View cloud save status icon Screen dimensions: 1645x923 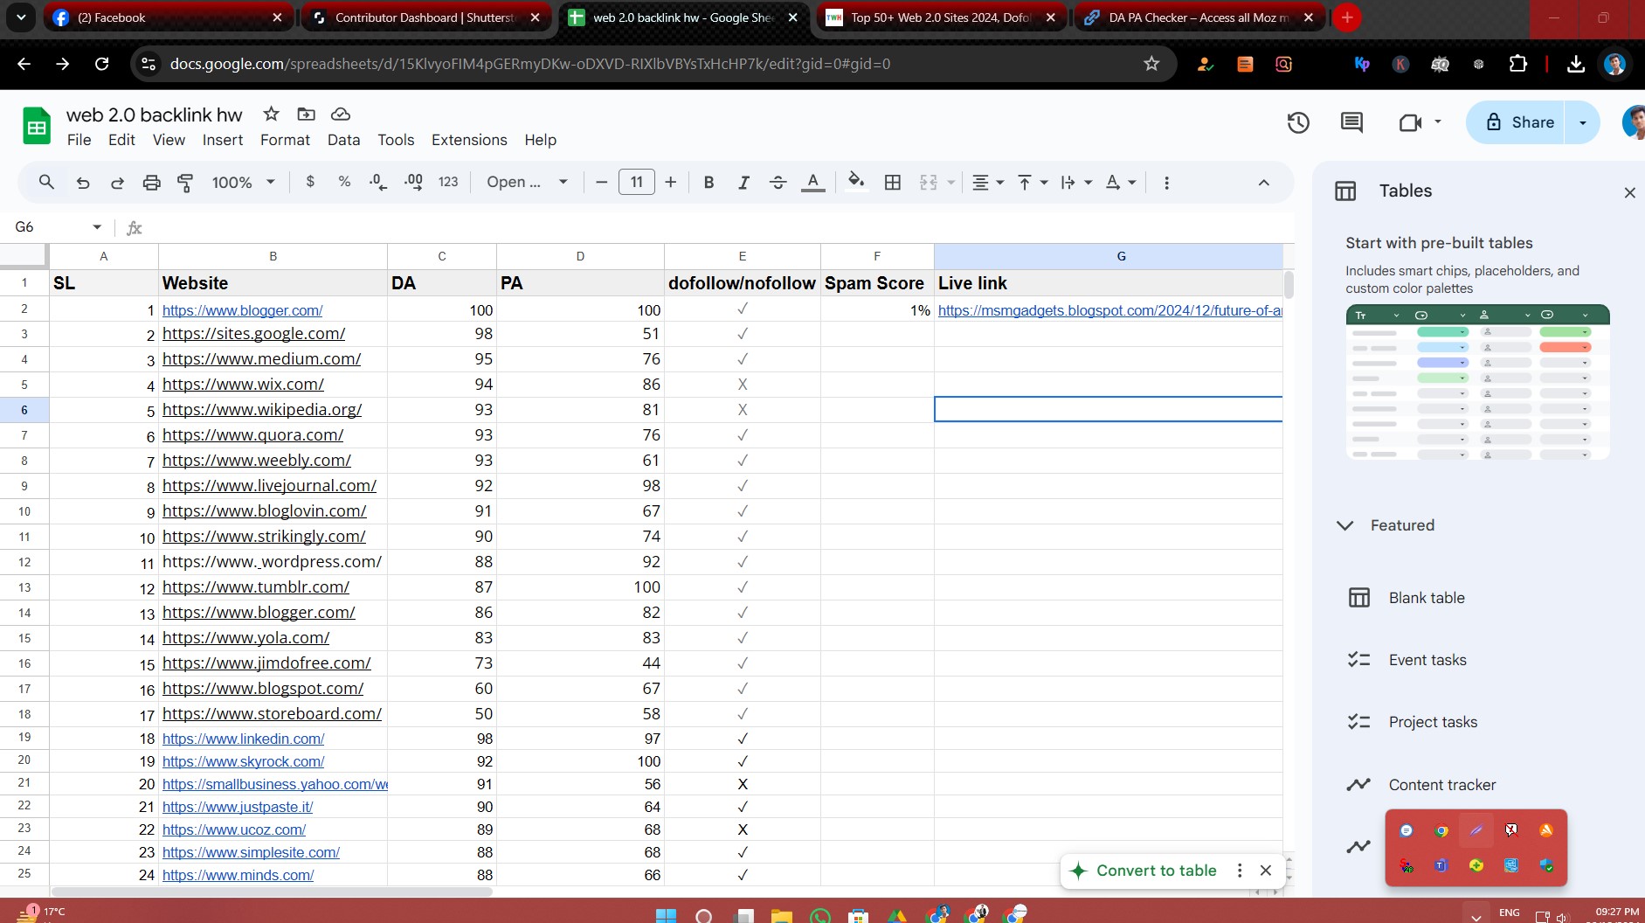341,114
